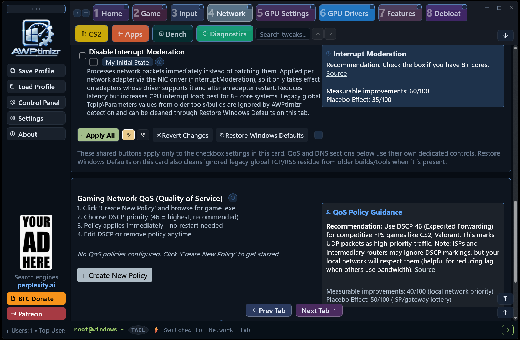This screenshot has height=340, width=520.
Task: Open info icon next to My Initial State
Action: (x=160, y=62)
